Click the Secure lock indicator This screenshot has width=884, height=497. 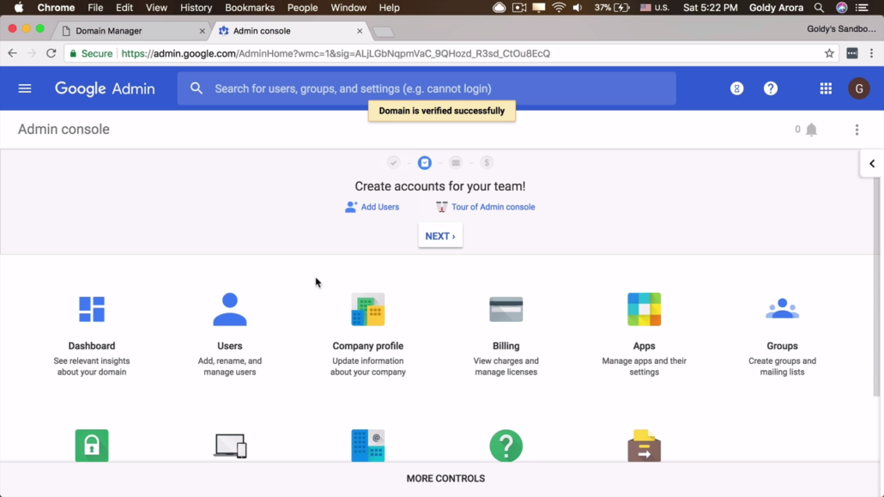click(x=90, y=53)
